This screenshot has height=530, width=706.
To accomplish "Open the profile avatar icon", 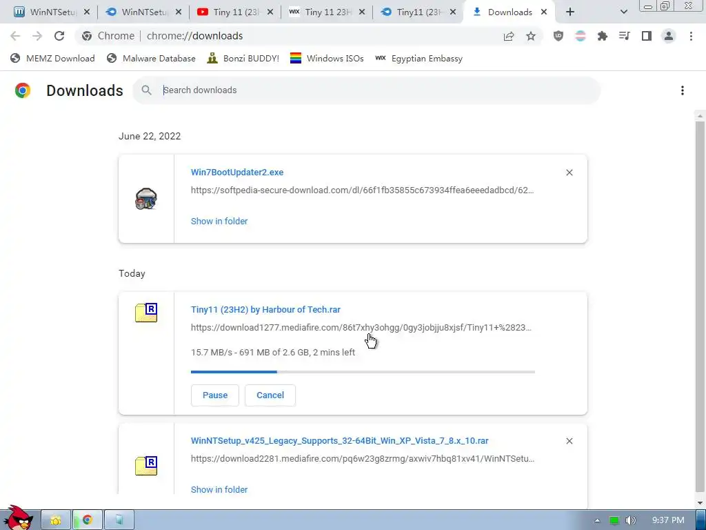I will coord(669,36).
